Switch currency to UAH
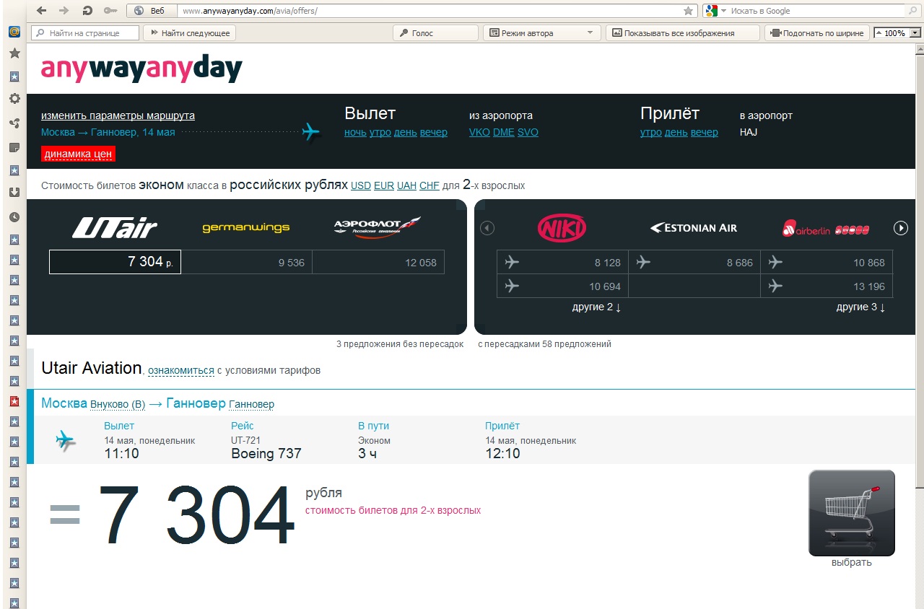 [407, 186]
